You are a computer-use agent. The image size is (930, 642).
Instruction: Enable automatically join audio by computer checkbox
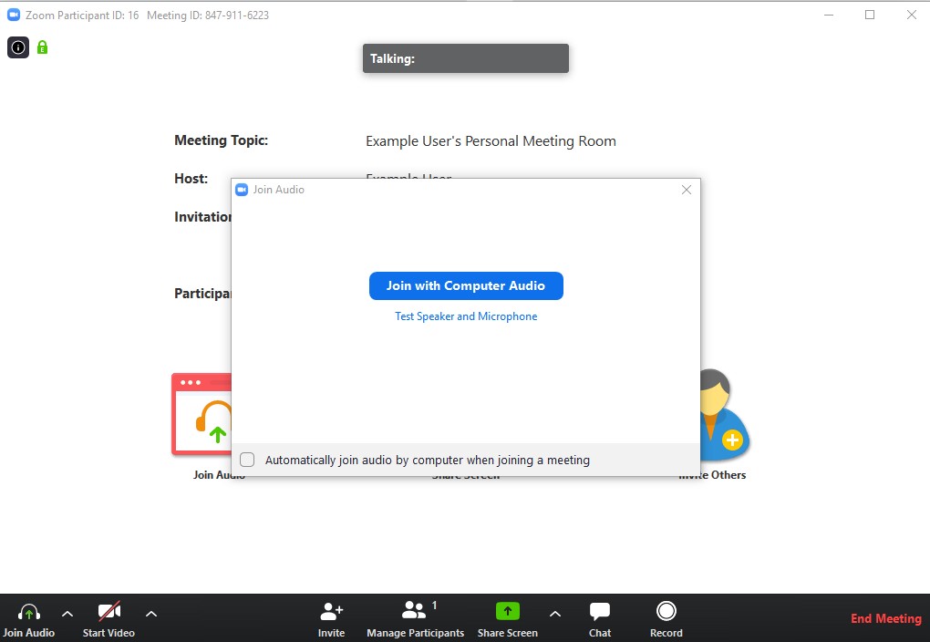[247, 460]
